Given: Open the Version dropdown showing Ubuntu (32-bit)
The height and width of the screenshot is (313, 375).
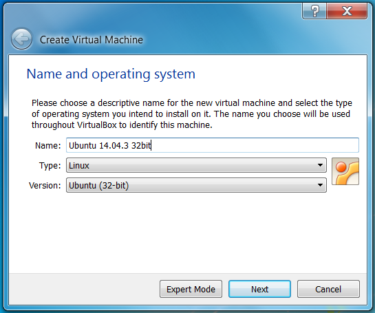Looking at the screenshot, I should tap(196, 185).
